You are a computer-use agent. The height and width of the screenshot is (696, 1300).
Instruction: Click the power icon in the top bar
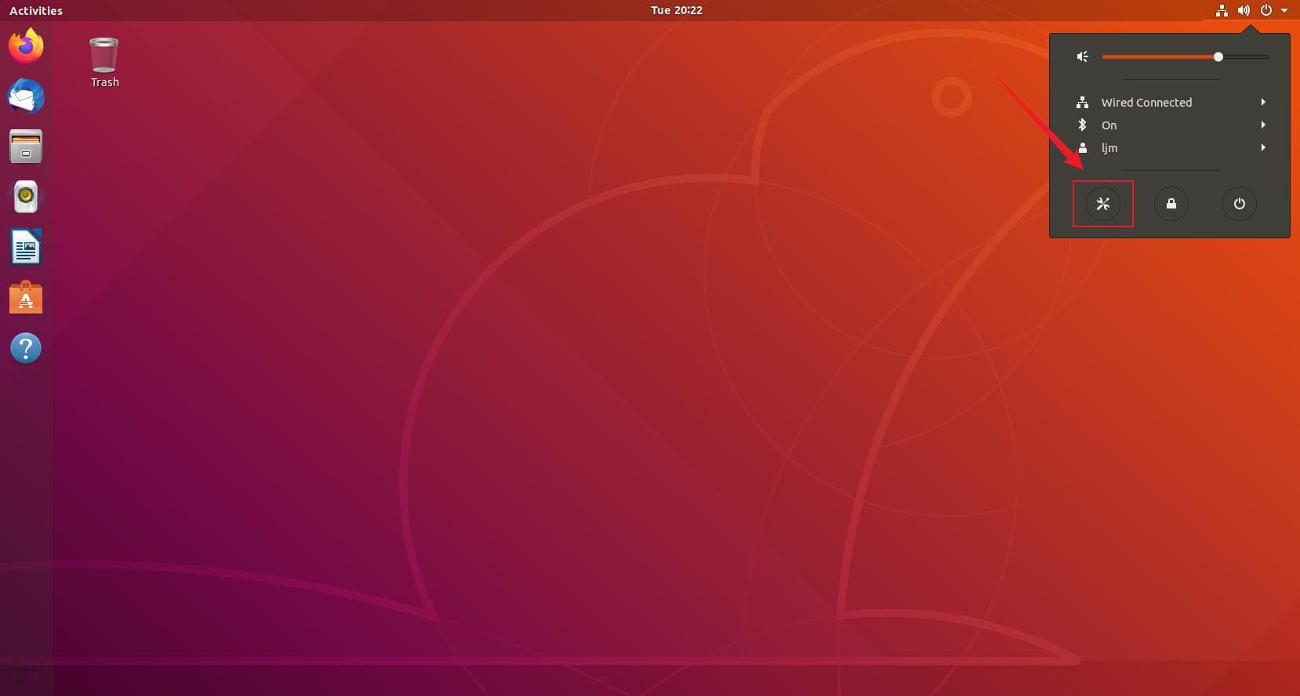click(1266, 10)
